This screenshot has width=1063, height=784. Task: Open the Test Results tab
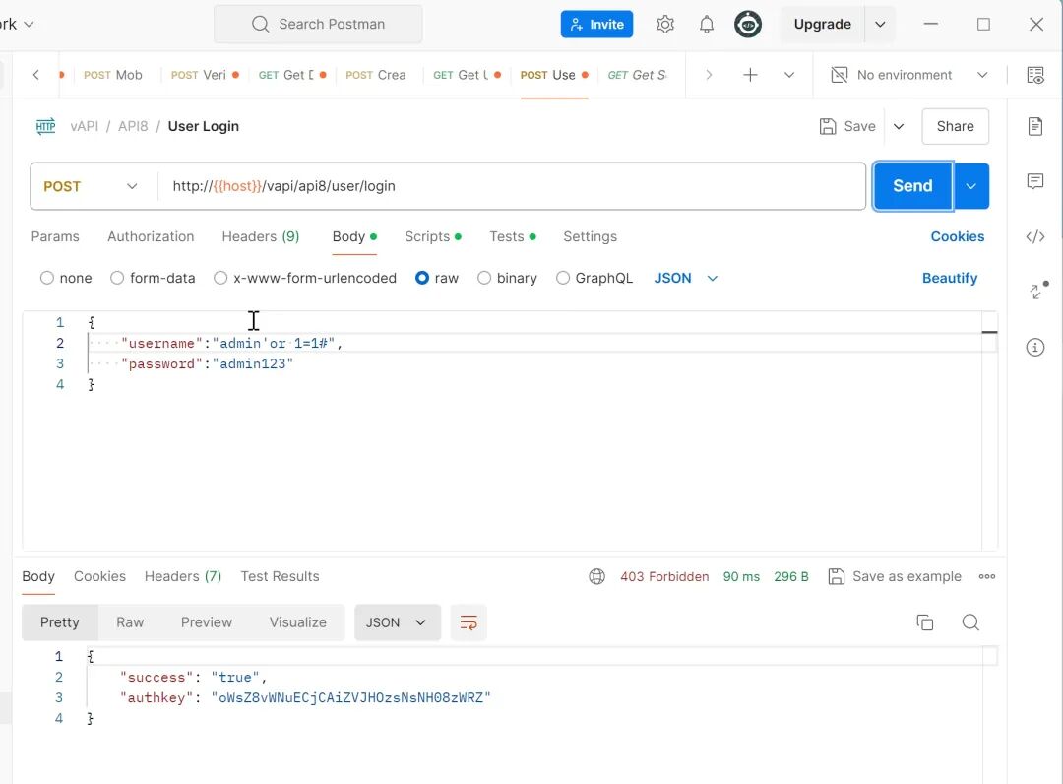[x=280, y=576]
